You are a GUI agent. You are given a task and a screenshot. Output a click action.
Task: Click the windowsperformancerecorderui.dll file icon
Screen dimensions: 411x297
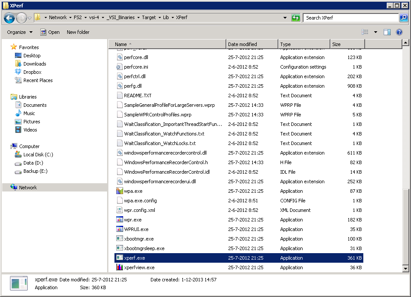(x=120, y=181)
